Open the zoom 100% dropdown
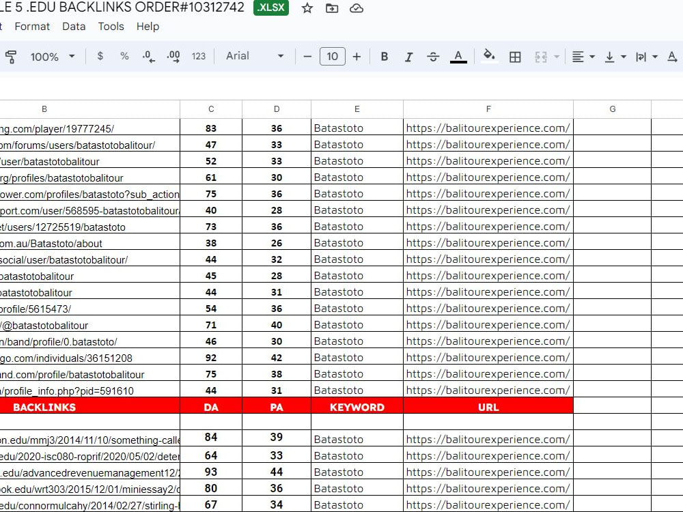683x512 pixels. 53,57
